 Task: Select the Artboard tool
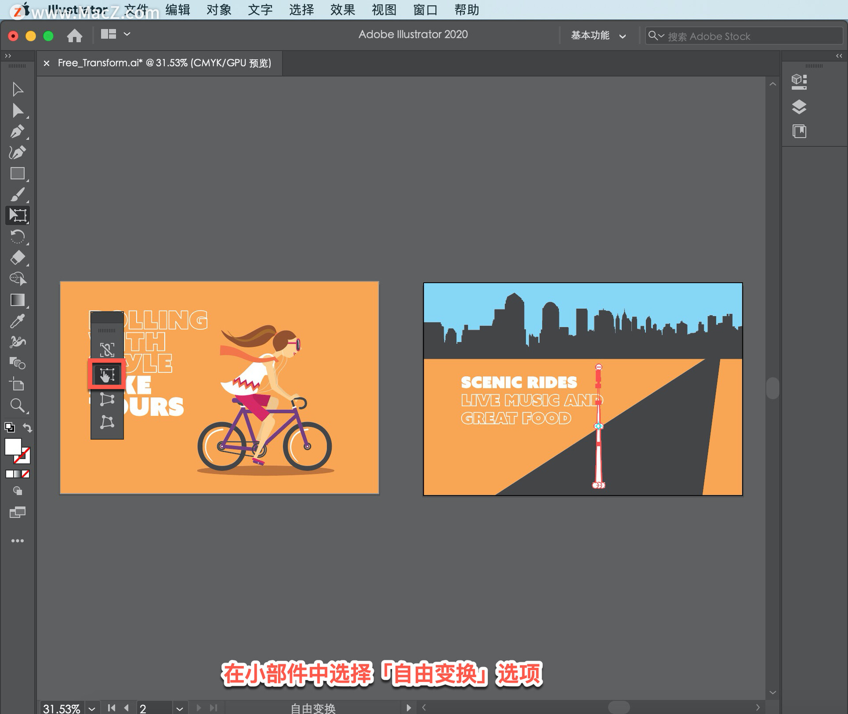[18, 384]
